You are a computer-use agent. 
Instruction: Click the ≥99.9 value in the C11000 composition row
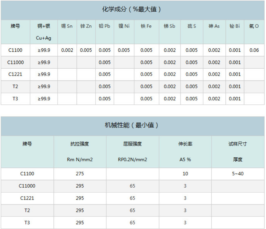pos(44,62)
